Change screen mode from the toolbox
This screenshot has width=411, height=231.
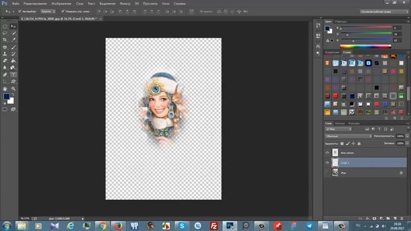pyautogui.click(x=13, y=109)
